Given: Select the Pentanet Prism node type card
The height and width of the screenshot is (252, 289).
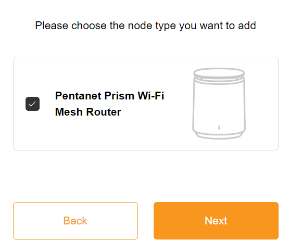Looking at the screenshot, I should 146,104.
